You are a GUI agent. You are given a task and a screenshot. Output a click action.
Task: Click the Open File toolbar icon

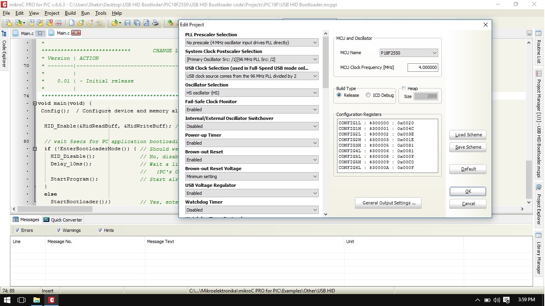[115, 23]
